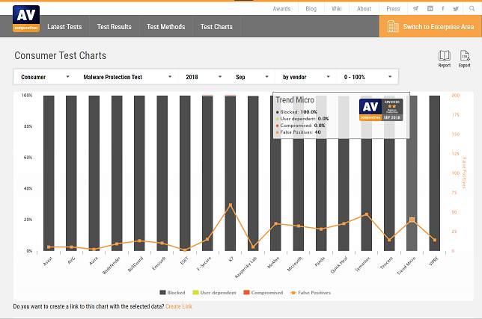The image size is (482, 319).
Task: Open the Sep month dropdown
Action: coord(252,77)
